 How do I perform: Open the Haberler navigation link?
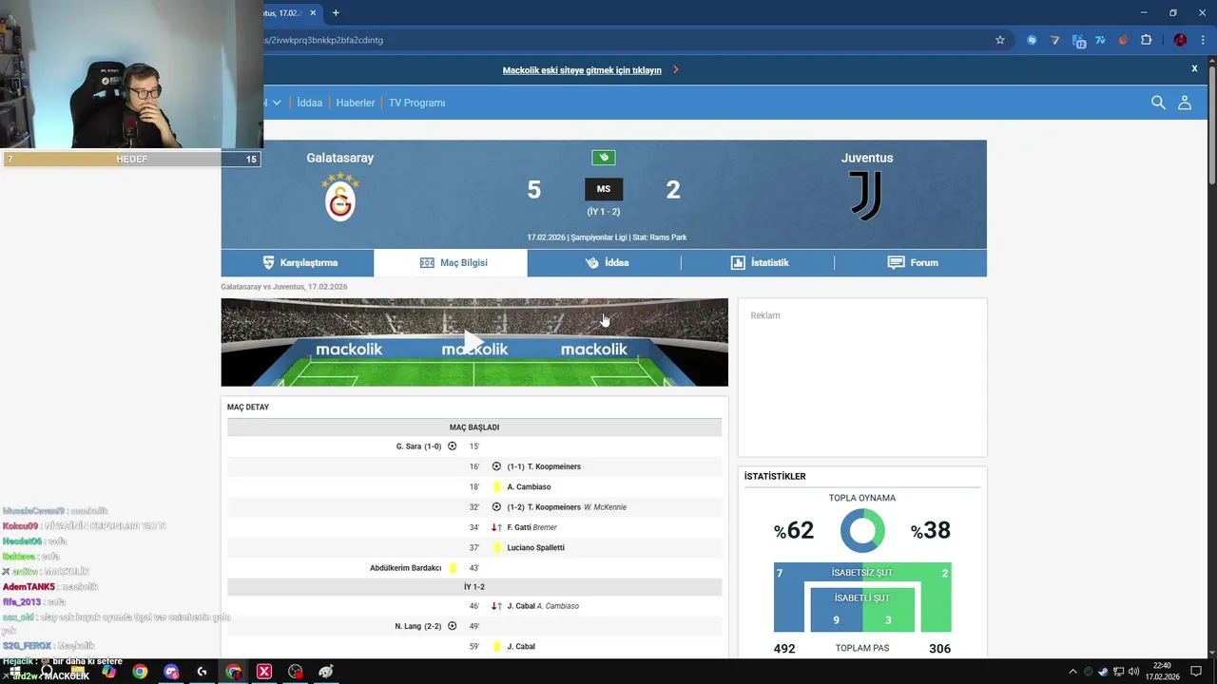[356, 103]
